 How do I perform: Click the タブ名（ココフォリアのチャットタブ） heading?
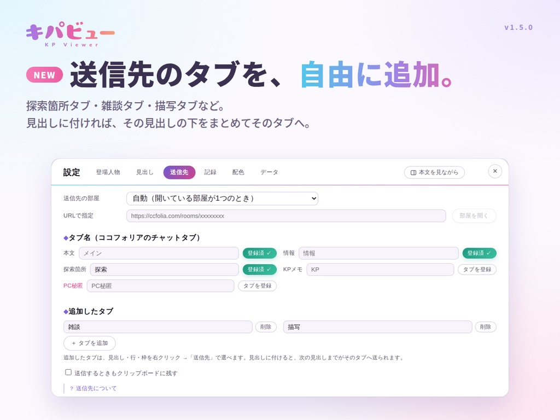[x=132, y=238]
